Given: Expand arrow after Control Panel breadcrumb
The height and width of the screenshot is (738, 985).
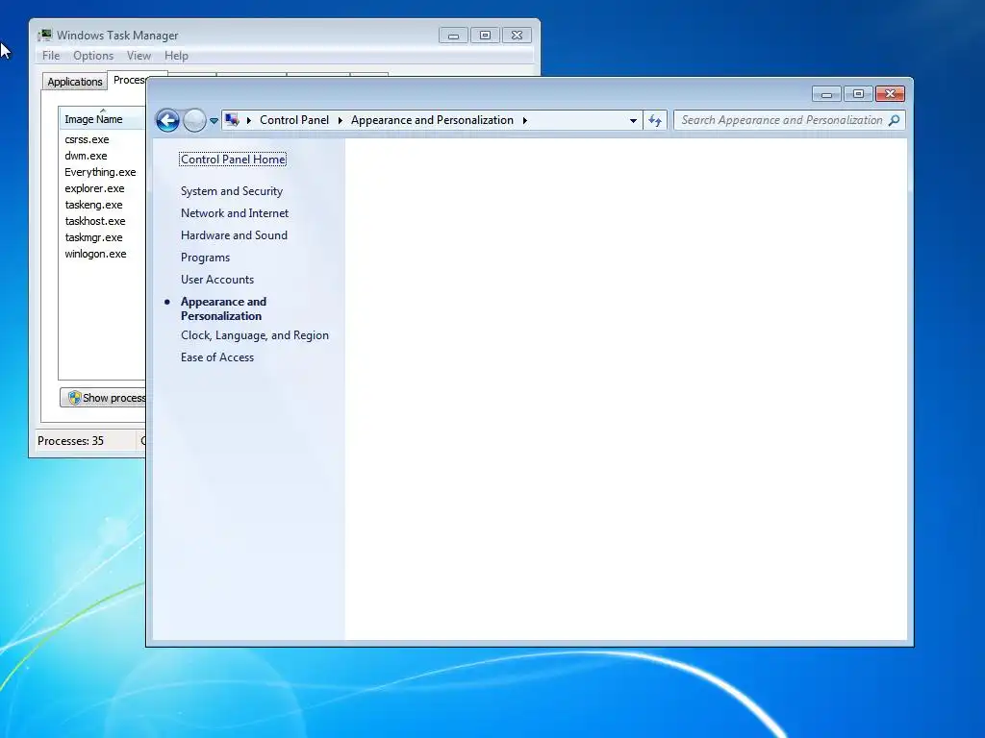Looking at the screenshot, I should pyautogui.click(x=340, y=120).
